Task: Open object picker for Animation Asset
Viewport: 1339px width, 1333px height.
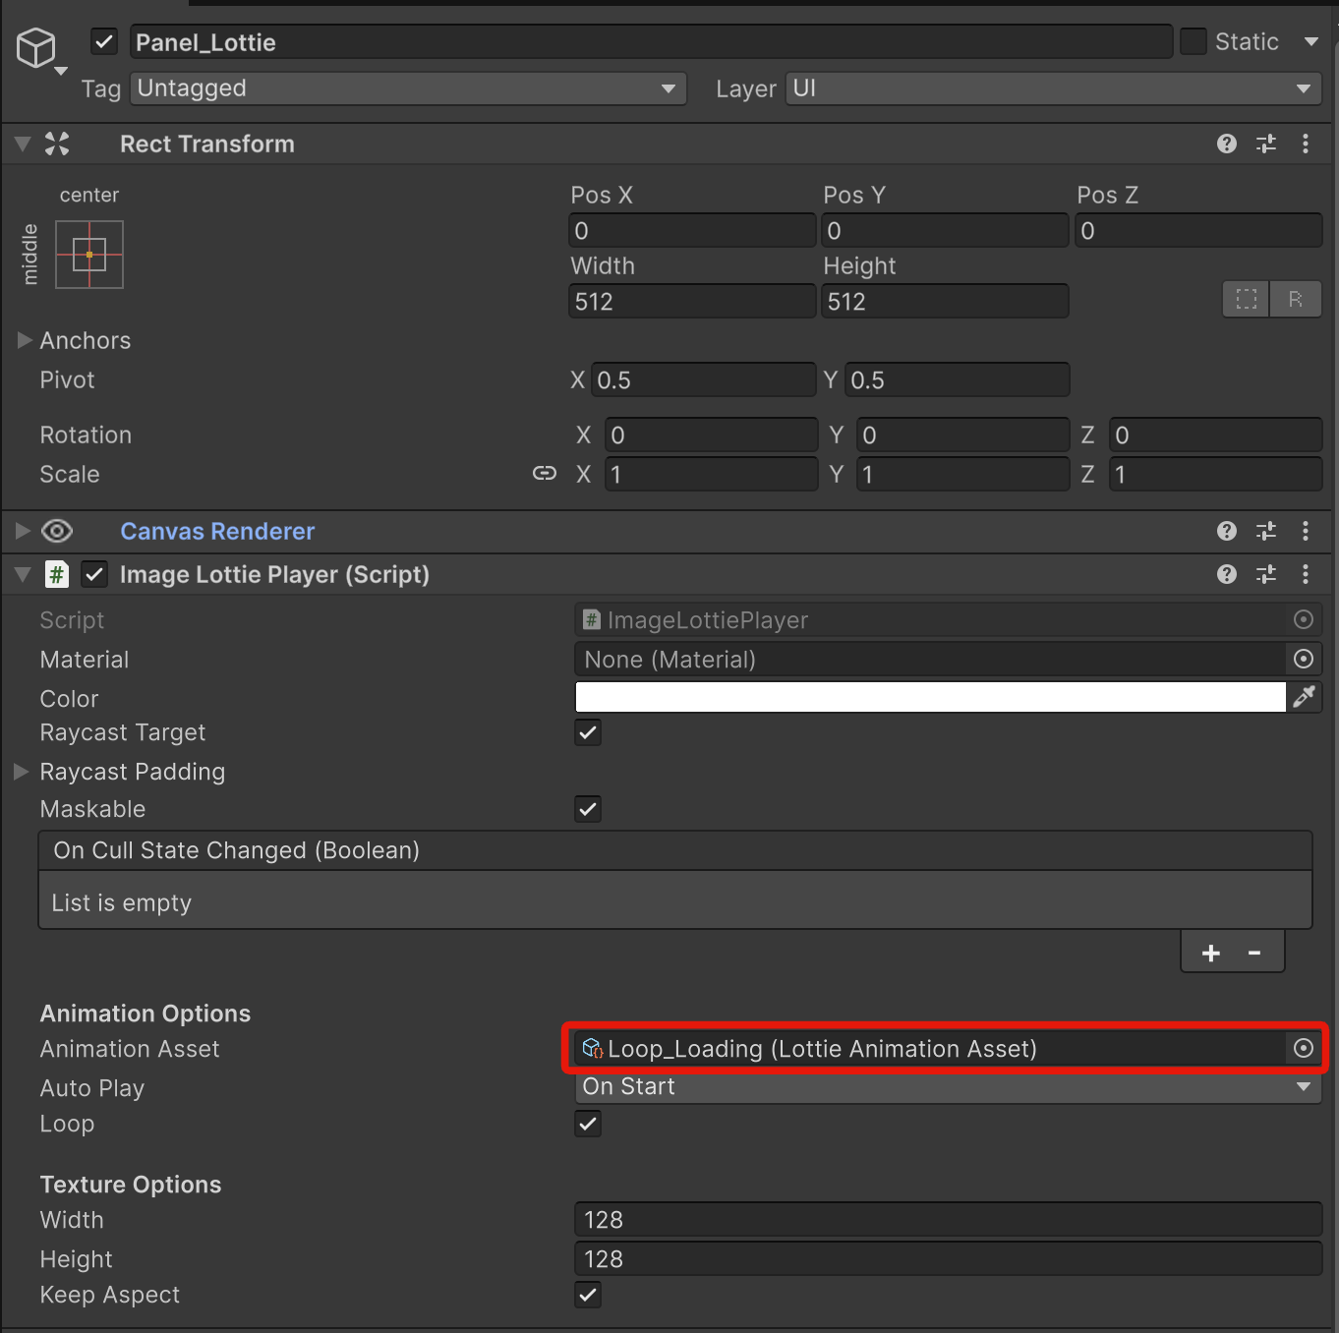Action: point(1304,1049)
